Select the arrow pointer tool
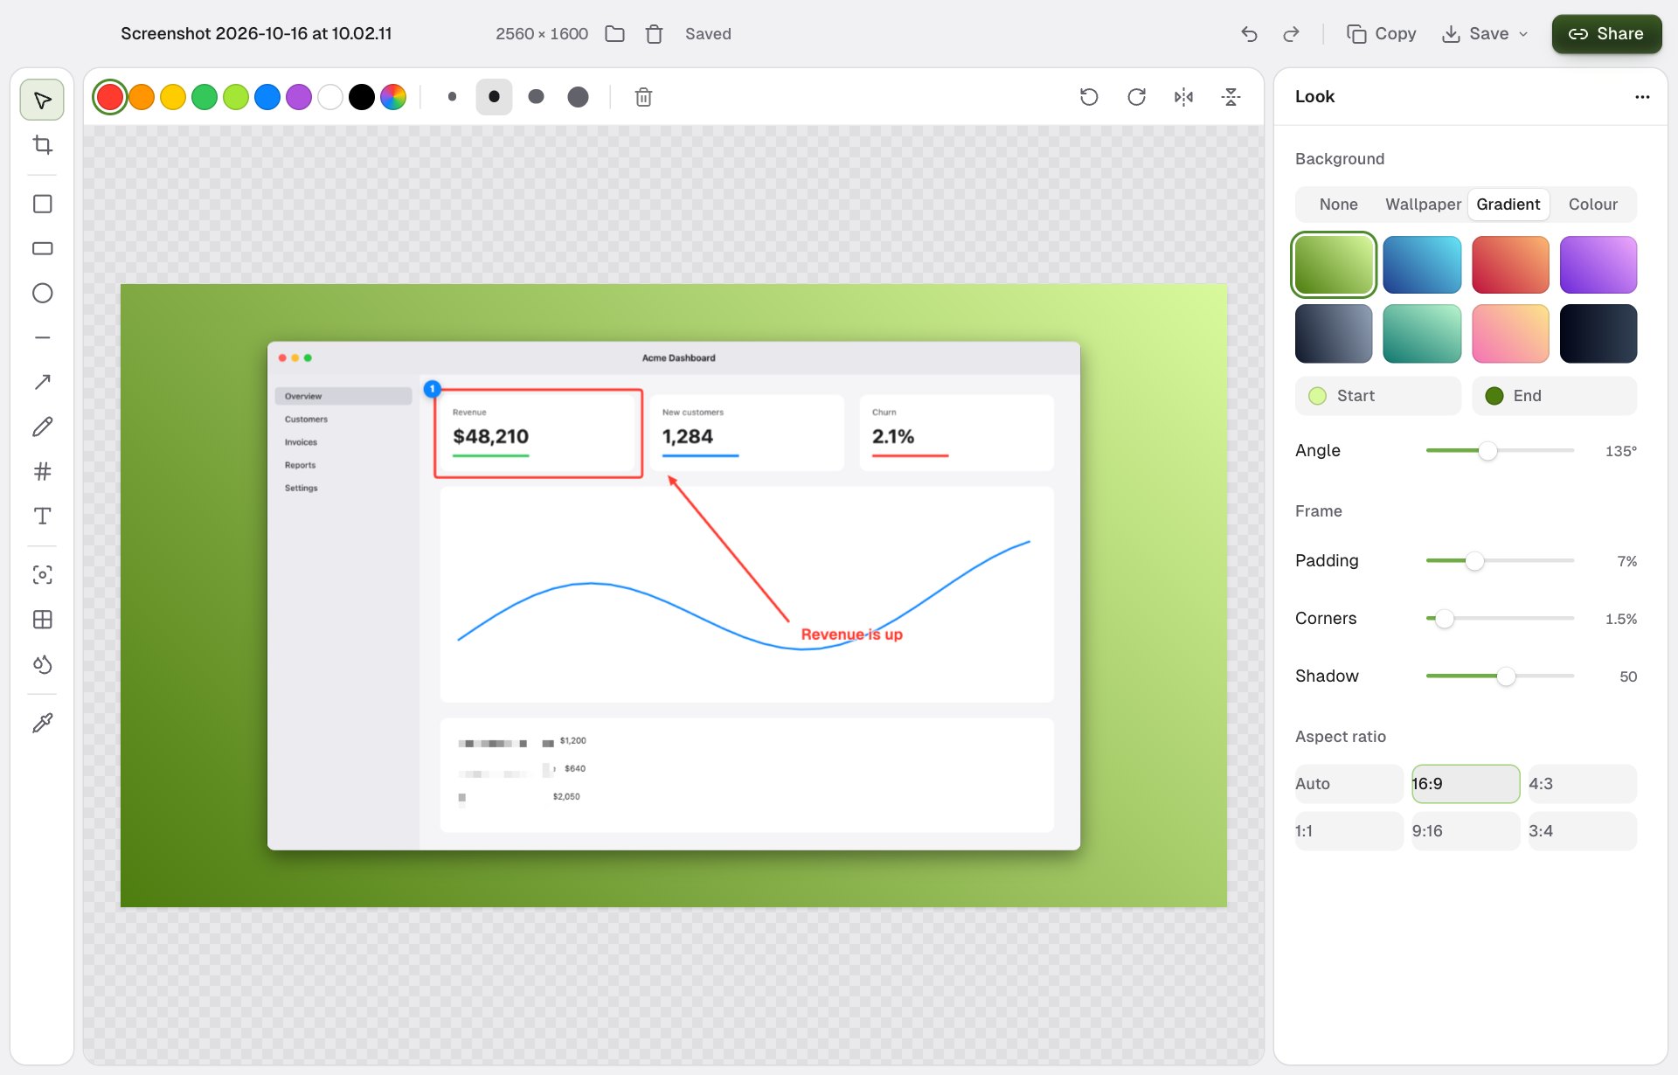 (42, 101)
